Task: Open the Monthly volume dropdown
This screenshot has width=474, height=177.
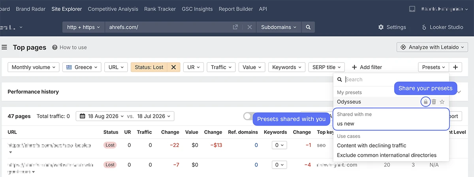Action: [34, 67]
